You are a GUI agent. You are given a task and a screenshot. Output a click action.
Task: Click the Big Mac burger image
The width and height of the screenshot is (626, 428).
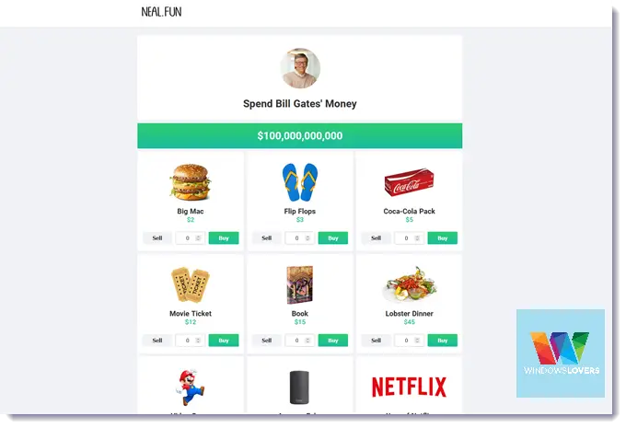point(191,181)
